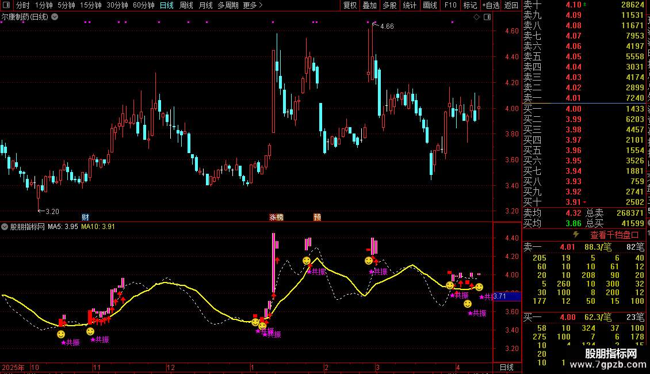Expand the 更多 > period options

click(x=253, y=5)
